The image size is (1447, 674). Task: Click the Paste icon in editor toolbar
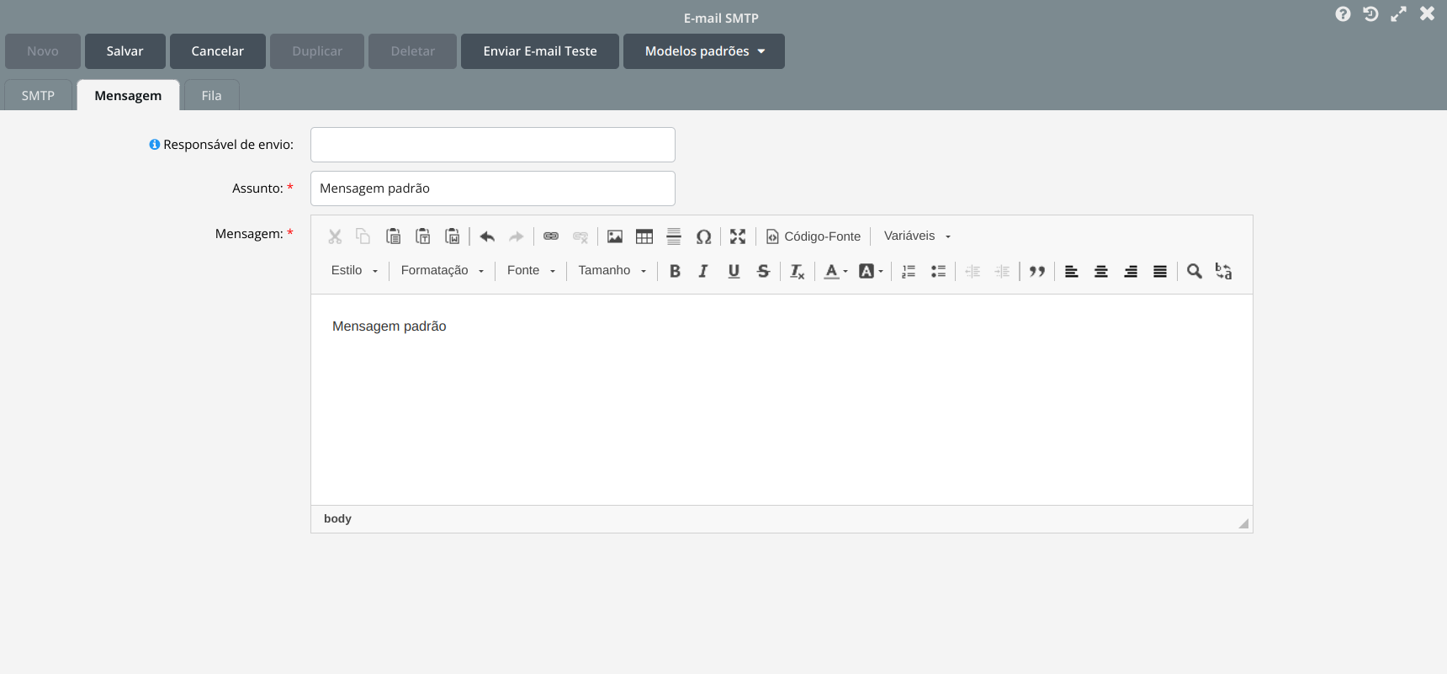[393, 236]
